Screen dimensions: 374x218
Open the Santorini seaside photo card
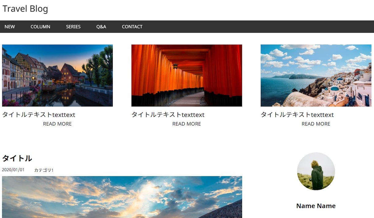pyautogui.click(x=316, y=76)
